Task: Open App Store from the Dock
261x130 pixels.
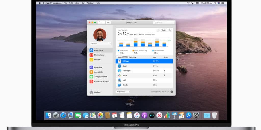Action: (189, 116)
